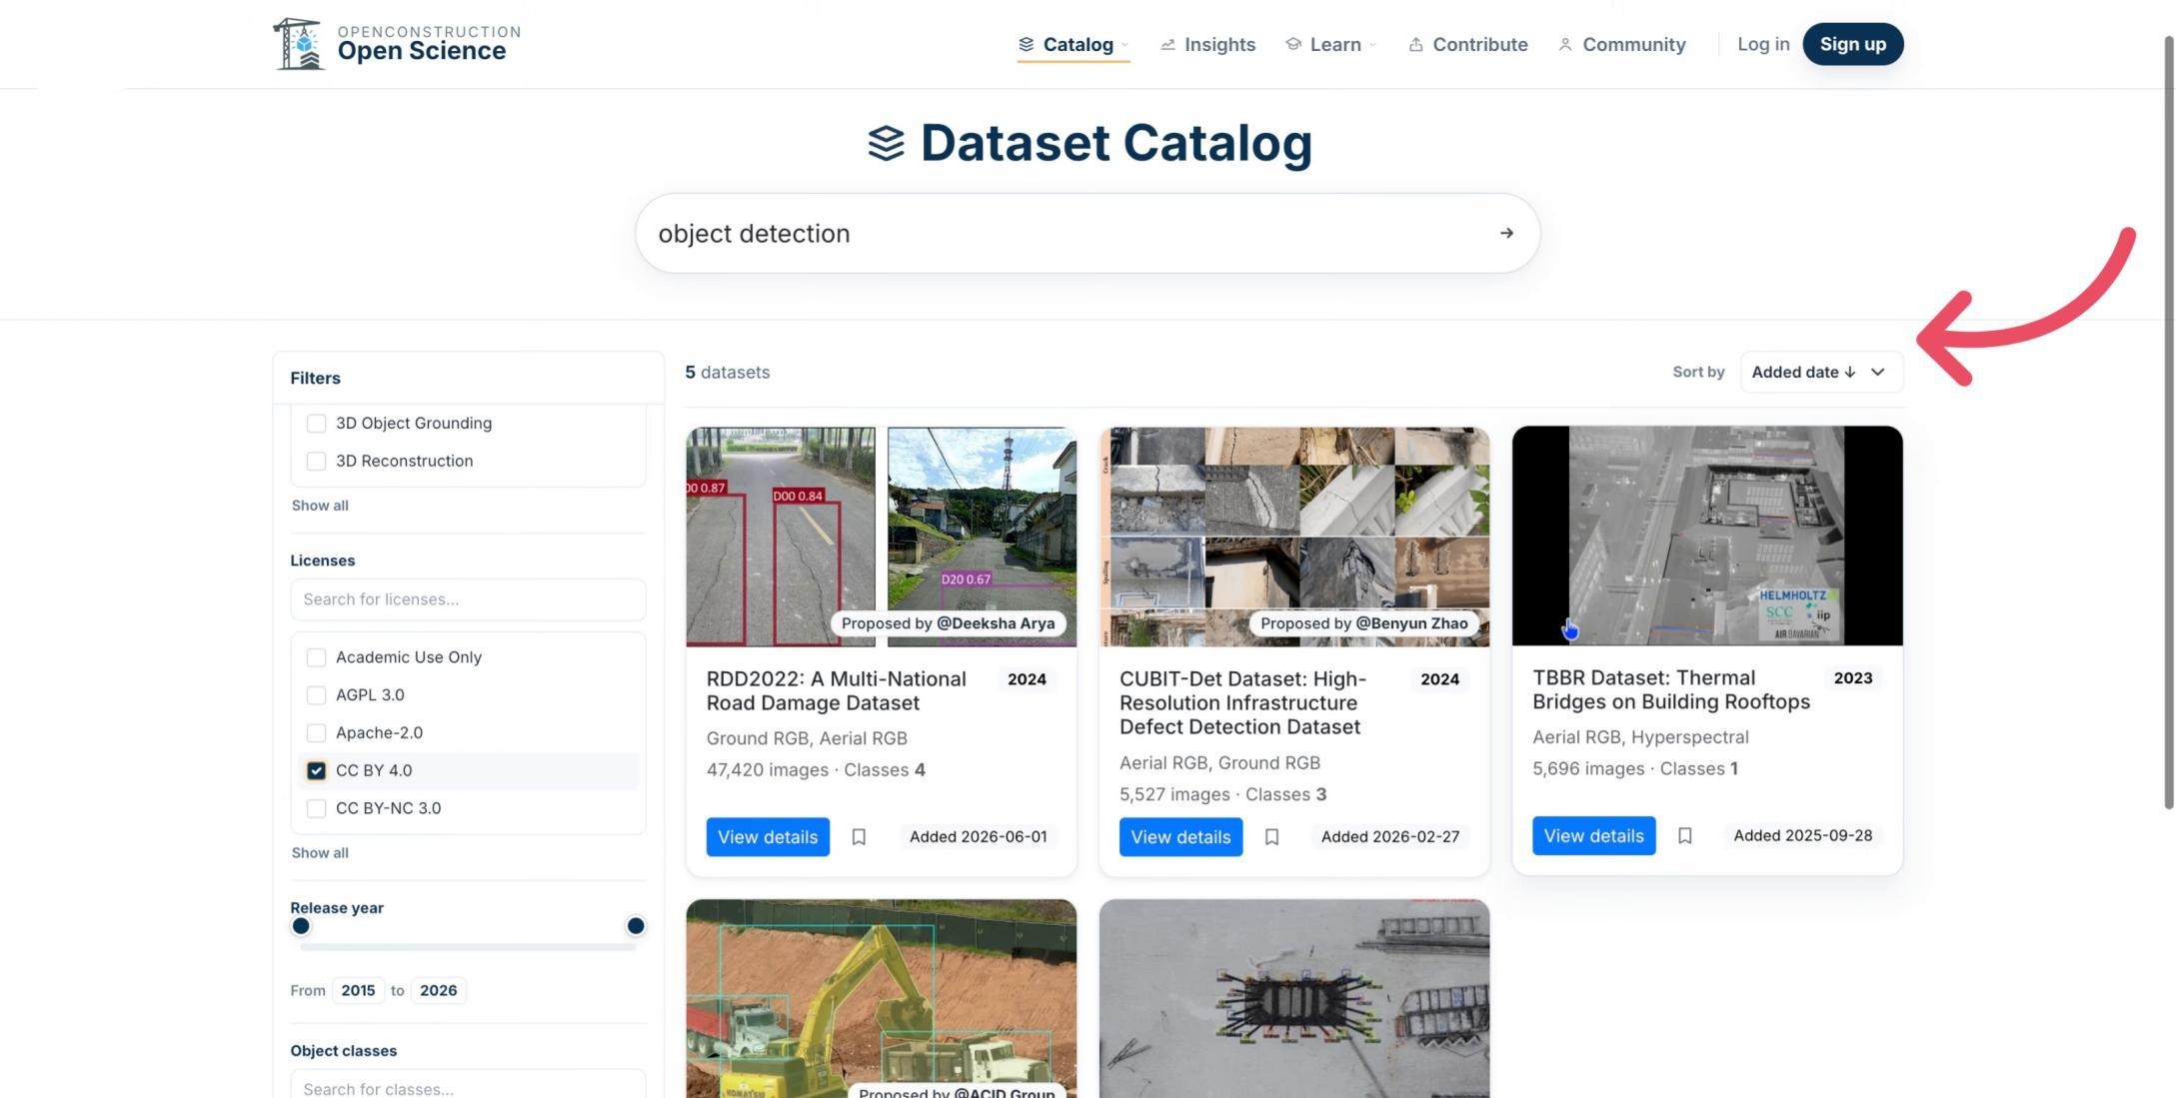Select the Apache-2.0 license filter

(316, 733)
